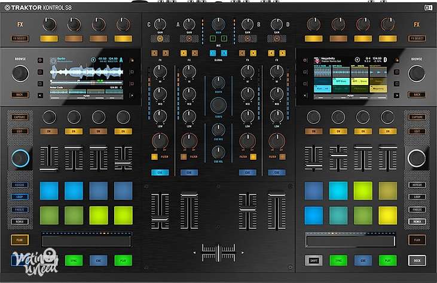Click the BROWSE knob on the right deck

[417, 74]
